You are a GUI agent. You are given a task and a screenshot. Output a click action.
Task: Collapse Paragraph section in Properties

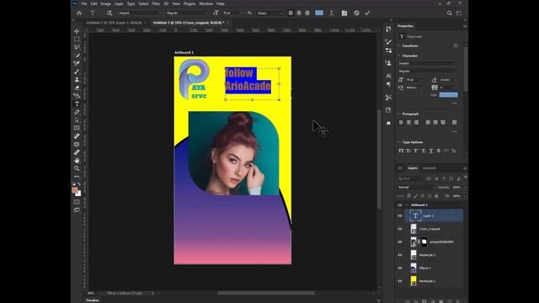pyautogui.click(x=398, y=114)
